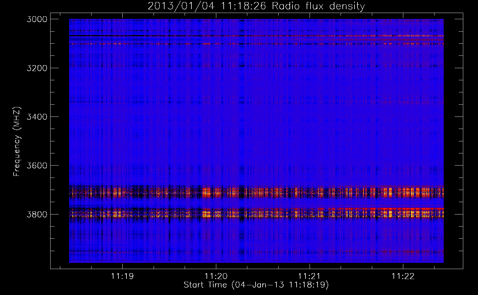Screen dimensions: 478x295
Task: Click the 11:20 time tick label
Action: [x=216, y=276]
